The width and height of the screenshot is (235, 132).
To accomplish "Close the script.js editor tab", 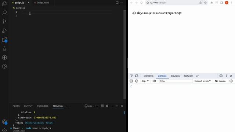I will point(29,3).
